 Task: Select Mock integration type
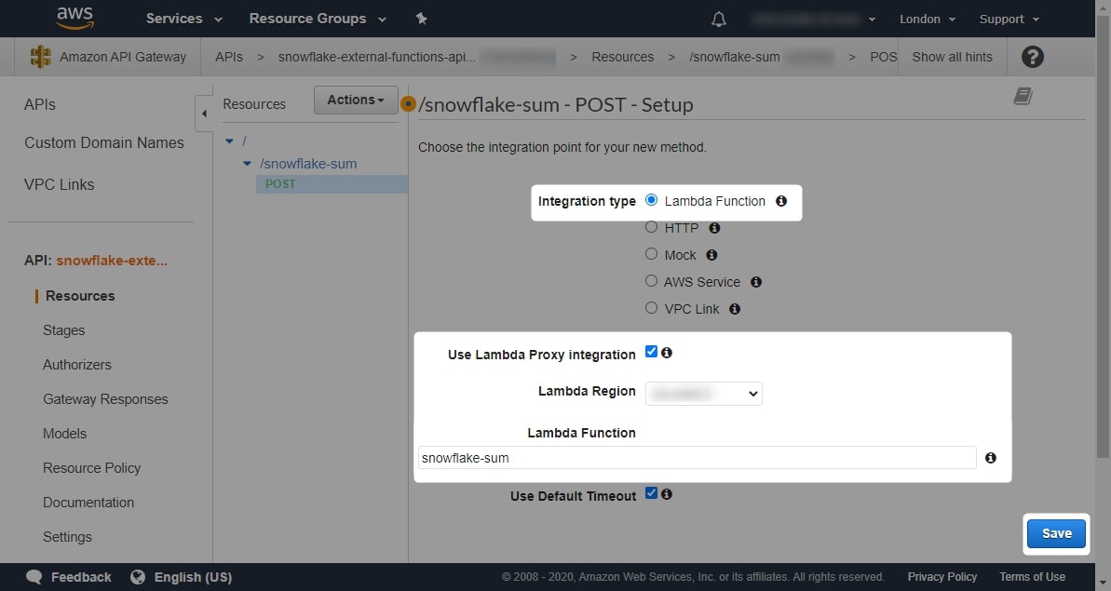[651, 254]
